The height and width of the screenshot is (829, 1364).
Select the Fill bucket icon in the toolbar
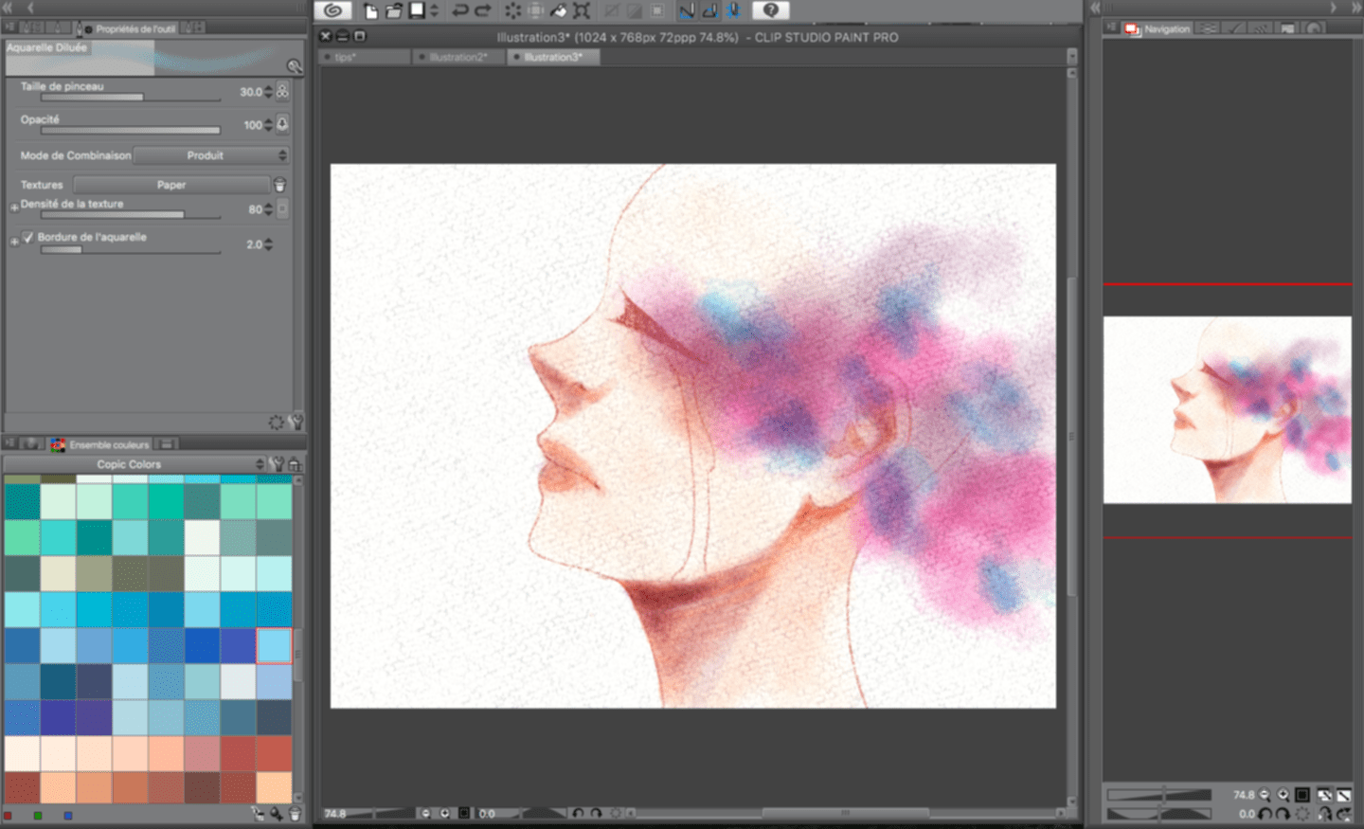[x=559, y=11]
